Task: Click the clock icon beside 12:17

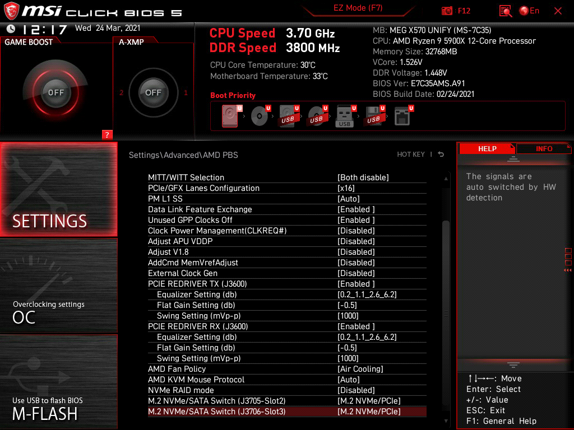Action: point(11,29)
